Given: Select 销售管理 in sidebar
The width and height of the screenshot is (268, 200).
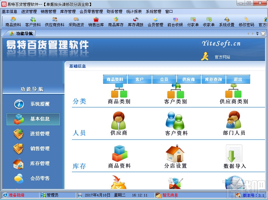Looking at the screenshot, I should coord(33,149).
